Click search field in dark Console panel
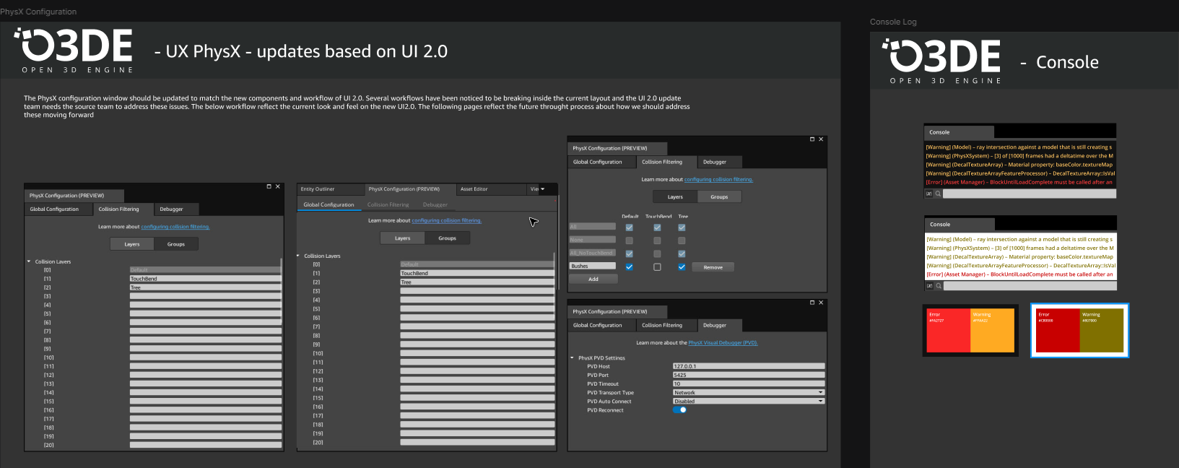 (x=1030, y=194)
